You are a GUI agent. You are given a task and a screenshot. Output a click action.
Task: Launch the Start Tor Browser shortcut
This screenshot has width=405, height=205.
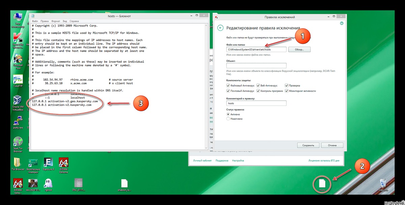pos(18,142)
